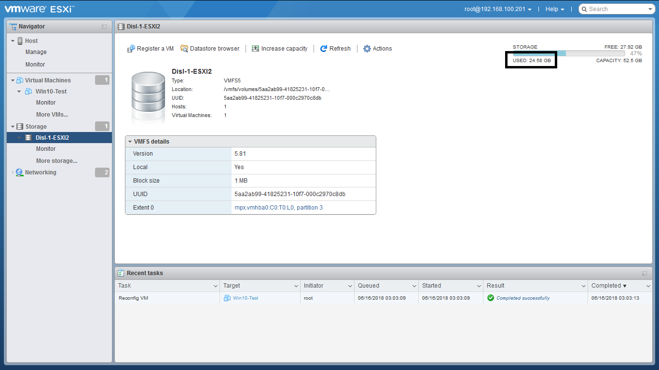Screen dimensions: 659x370
Task: Refresh the datastore view
Action: [335, 49]
